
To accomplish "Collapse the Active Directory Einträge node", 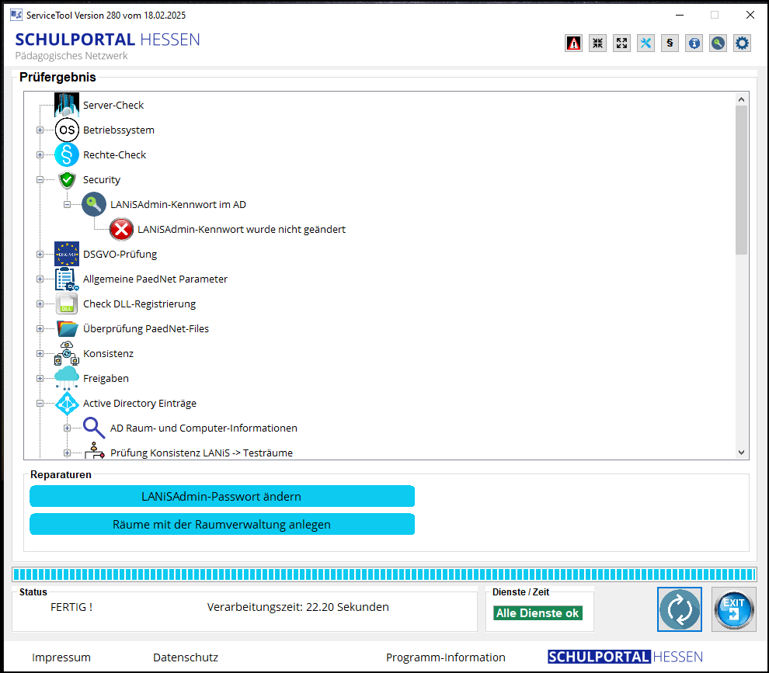I will click(40, 404).
